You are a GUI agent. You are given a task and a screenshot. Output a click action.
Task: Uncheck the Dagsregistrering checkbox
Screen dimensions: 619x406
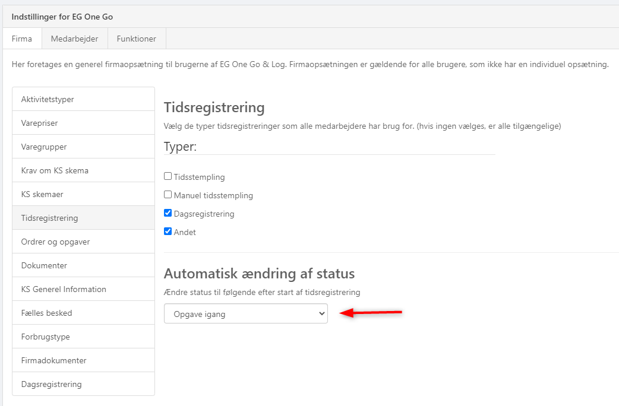click(x=168, y=213)
